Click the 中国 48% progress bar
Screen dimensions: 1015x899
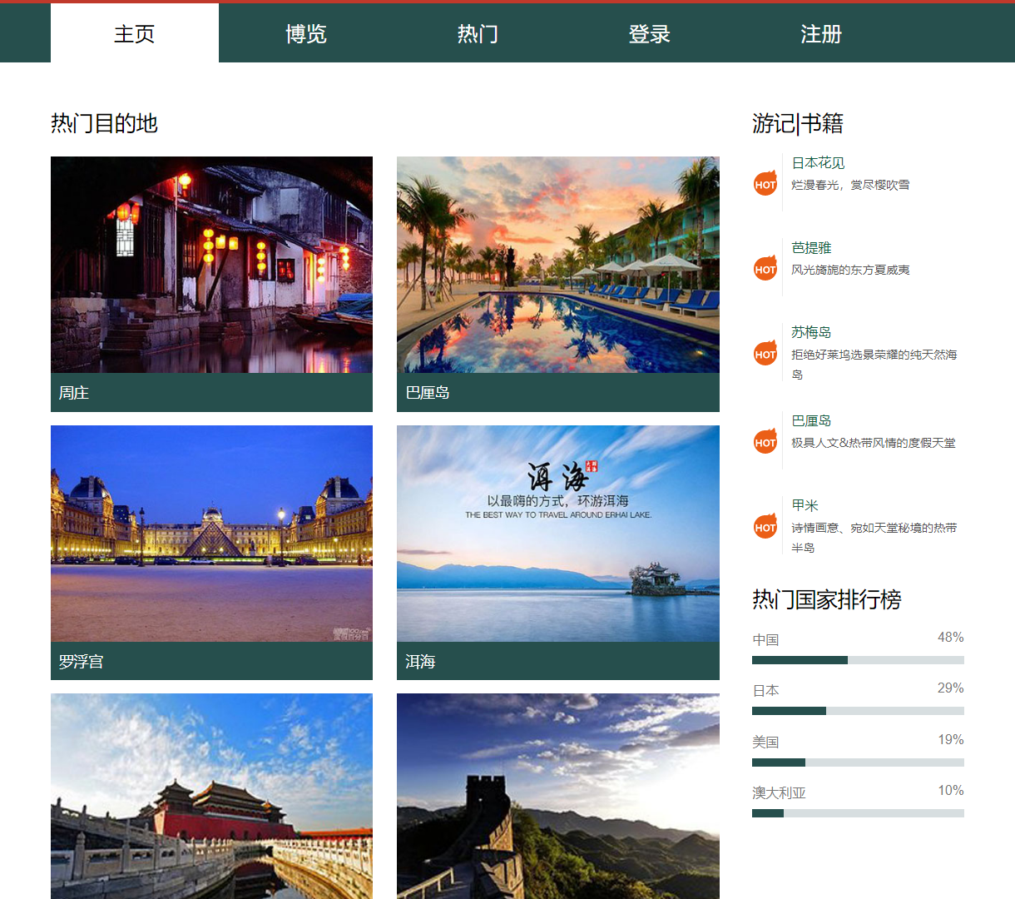(x=858, y=659)
